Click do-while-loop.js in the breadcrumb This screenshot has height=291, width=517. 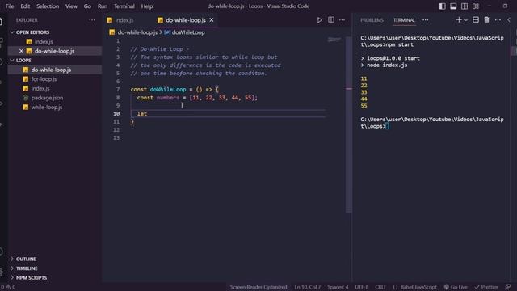(x=137, y=32)
